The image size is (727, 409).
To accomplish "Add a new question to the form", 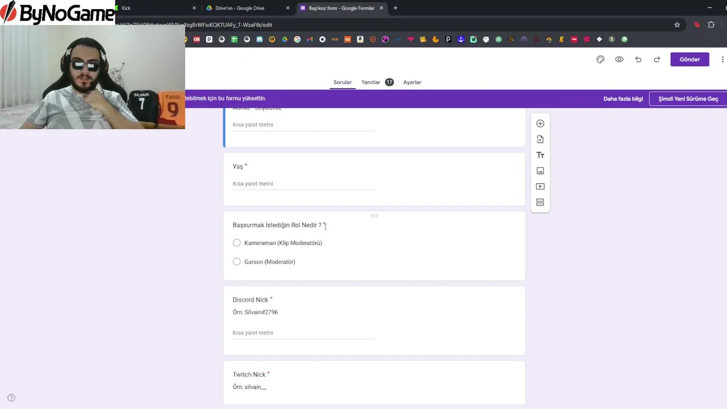I will pos(540,123).
